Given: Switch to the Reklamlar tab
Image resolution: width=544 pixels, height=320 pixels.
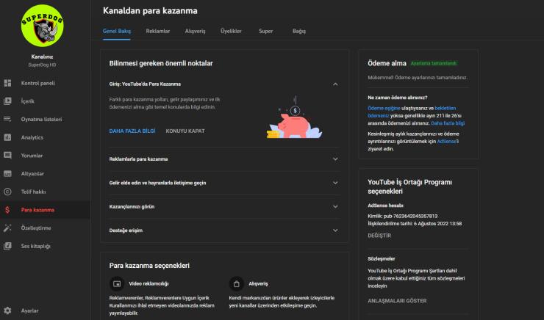Looking at the screenshot, I should (158, 31).
